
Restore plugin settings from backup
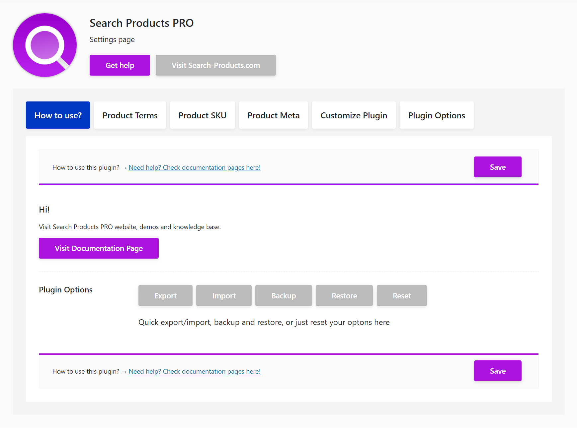pyautogui.click(x=344, y=295)
